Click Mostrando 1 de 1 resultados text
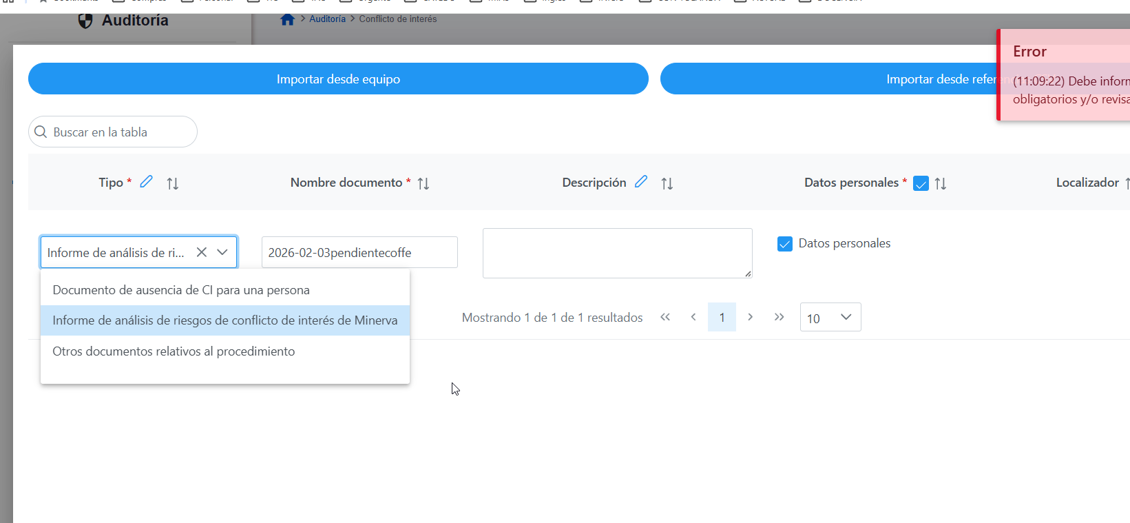1130x523 pixels. click(x=552, y=318)
